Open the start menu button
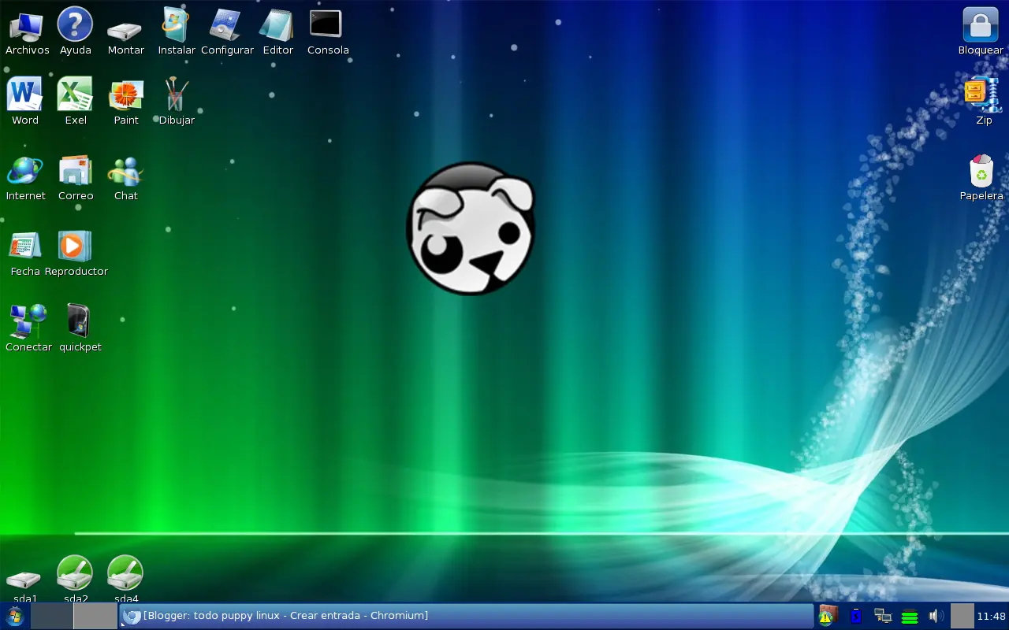Viewport: 1009px width, 630px height. (x=15, y=616)
